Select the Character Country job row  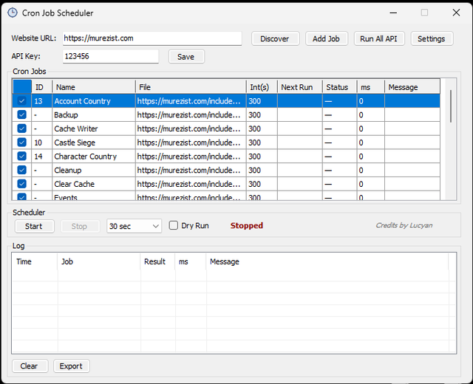[x=226, y=157]
